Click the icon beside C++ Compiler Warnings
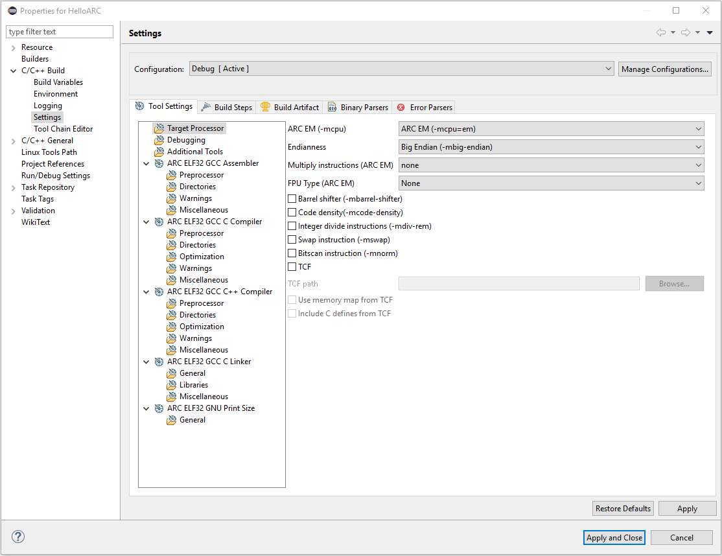722x556 pixels. point(171,338)
